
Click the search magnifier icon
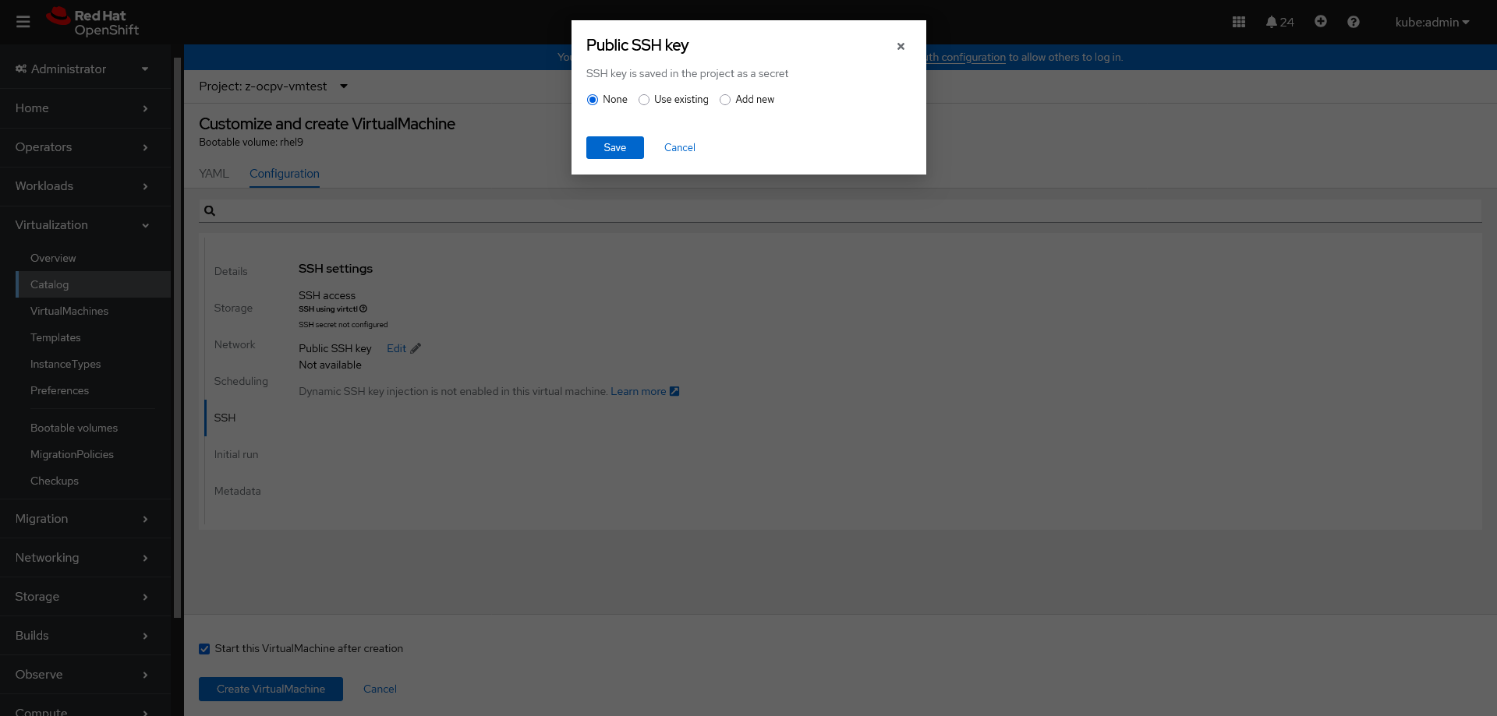210,211
